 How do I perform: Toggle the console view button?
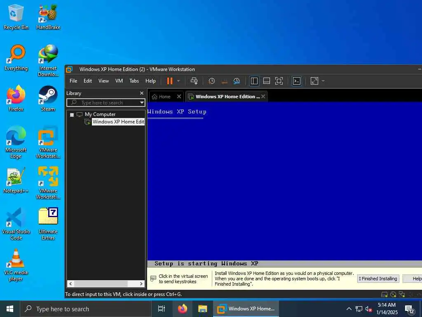pos(297,81)
